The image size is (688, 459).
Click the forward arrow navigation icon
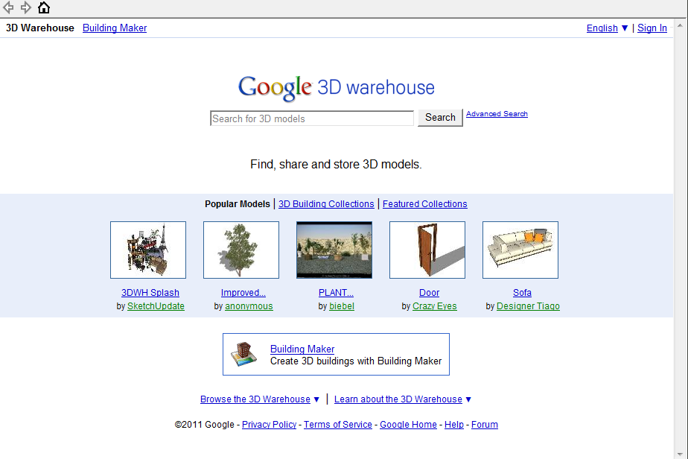(x=26, y=7)
